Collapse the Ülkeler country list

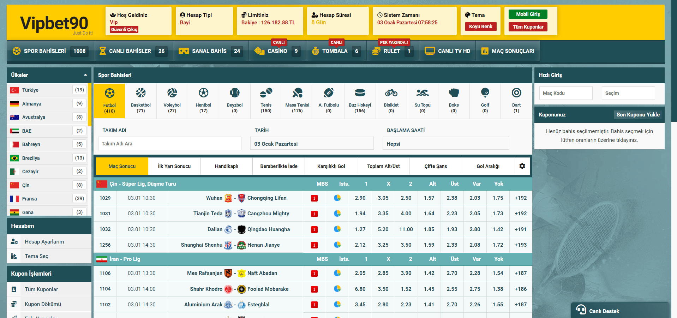point(85,75)
